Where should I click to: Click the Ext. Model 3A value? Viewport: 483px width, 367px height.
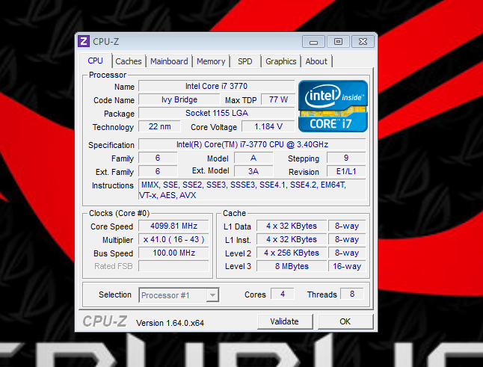click(253, 171)
